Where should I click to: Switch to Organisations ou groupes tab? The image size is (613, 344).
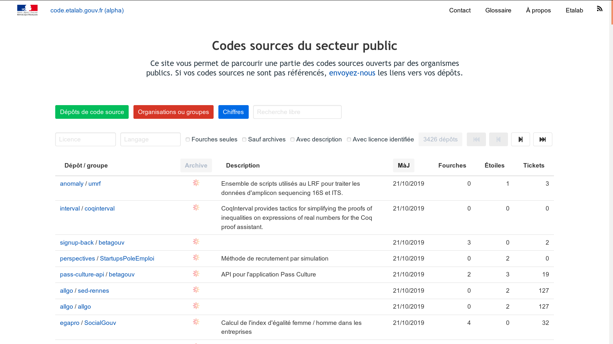click(173, 112)
